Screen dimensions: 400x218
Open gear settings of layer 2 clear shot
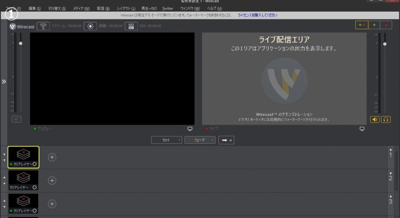coord(35,187)
